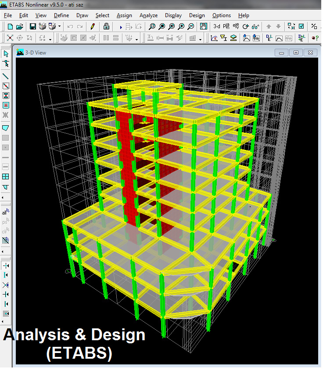
Task: Open the D+L+E load combinations icon
Action: pos(301,38)
